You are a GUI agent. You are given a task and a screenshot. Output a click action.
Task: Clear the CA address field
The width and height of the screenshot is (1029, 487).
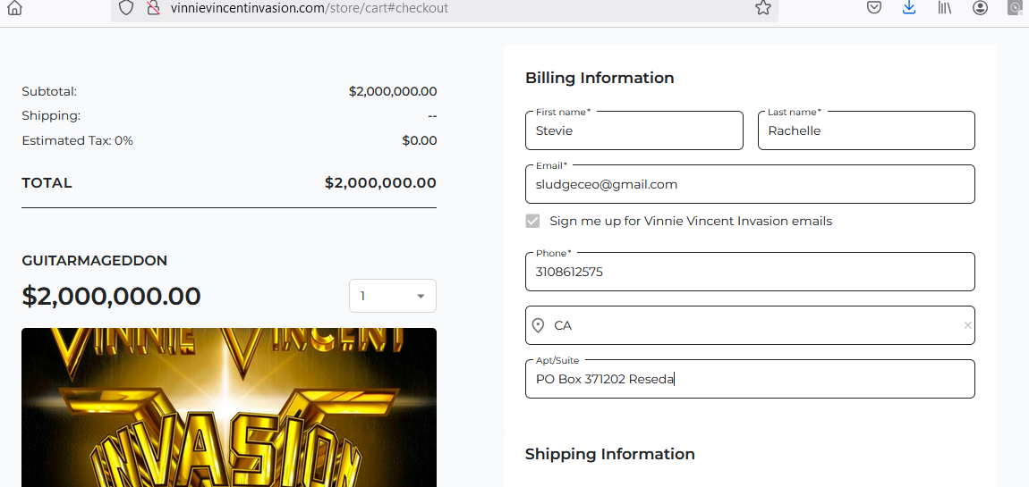[x=967, y=326]
